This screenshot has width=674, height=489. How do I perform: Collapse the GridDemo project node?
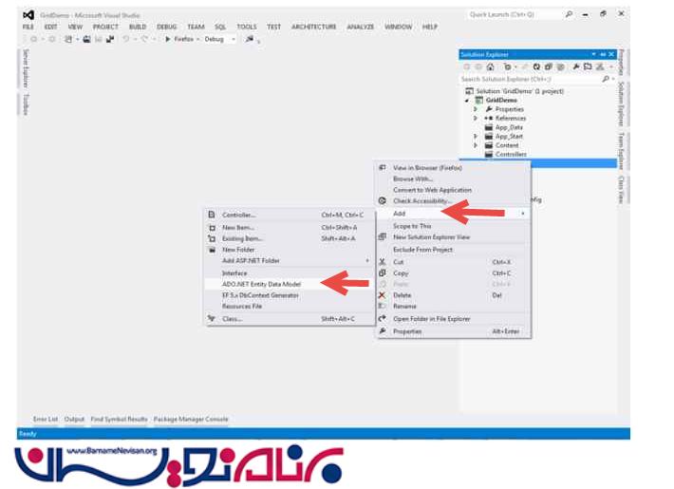(467, 101)
